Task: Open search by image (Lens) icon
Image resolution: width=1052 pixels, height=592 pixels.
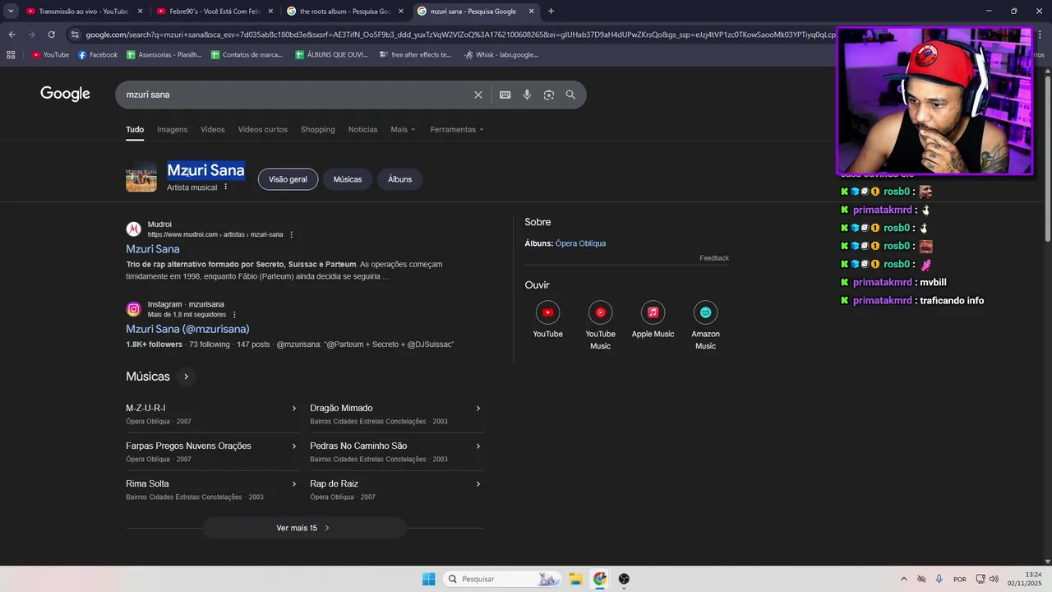Action: click(x=549, y=95)
